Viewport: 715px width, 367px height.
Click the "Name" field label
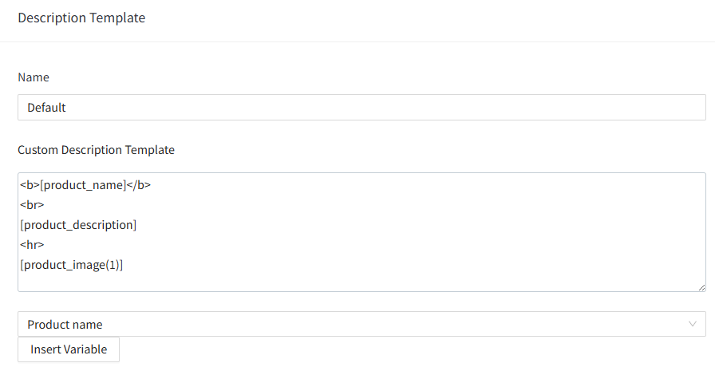click(x=34, y=77)
